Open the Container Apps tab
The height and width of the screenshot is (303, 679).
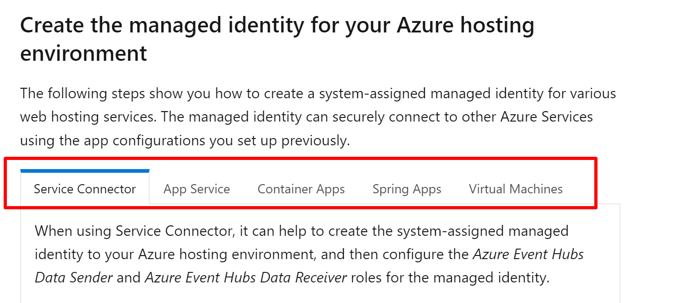(x=301, y=189)
